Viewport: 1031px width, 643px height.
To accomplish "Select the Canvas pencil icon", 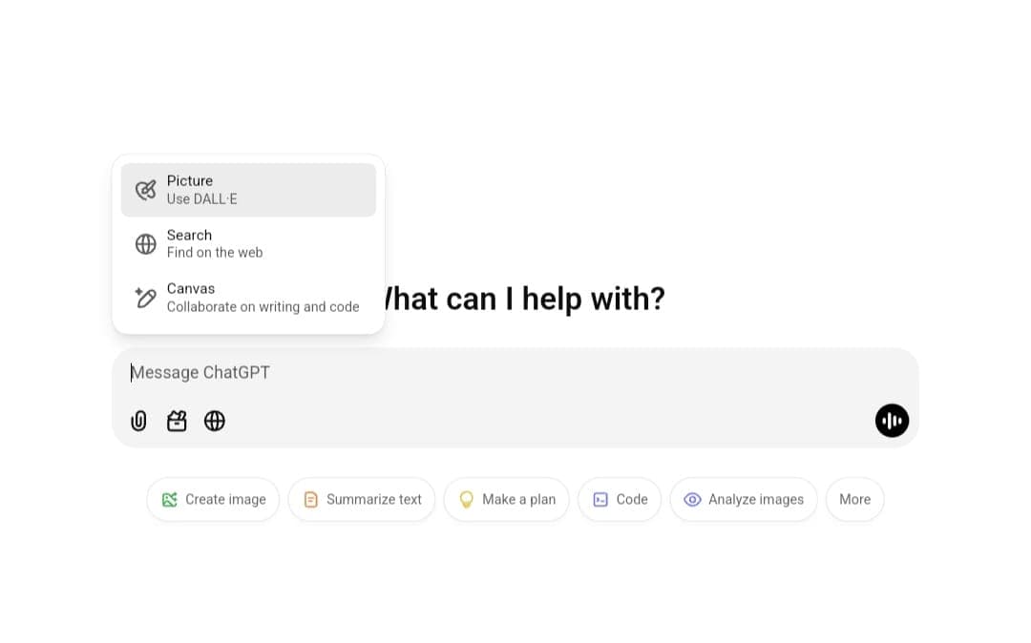I will tap(145, 297).
